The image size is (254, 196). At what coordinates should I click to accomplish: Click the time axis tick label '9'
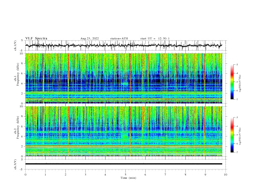(x=205, y=175)
